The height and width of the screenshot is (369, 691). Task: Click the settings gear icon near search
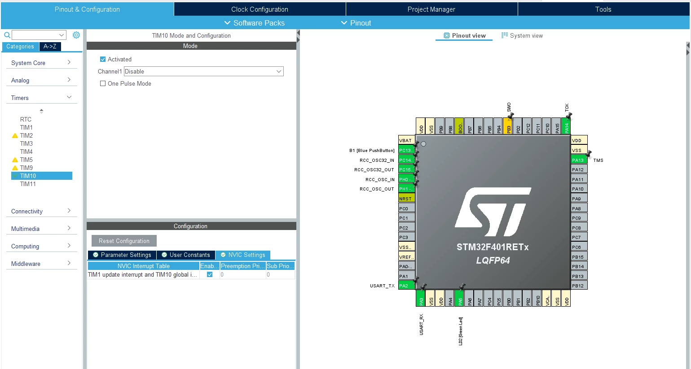click(76, 35)
